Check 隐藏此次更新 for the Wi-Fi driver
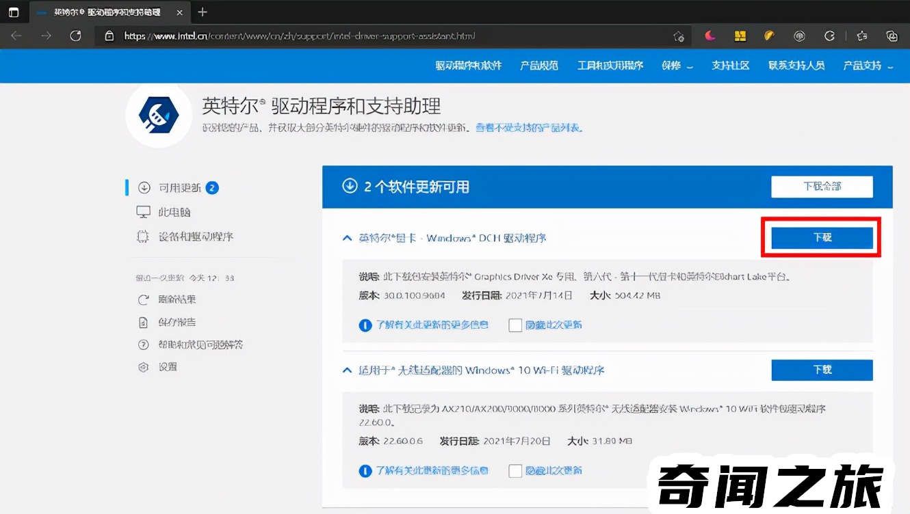Screen dimensions: 910x514 click(515, 471)
